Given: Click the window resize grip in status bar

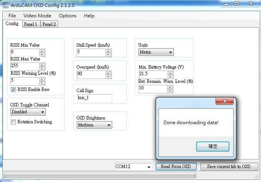Looking at the screenshot, I should click(x=257, y=177).
